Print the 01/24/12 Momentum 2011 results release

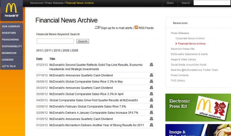[151, 125]
